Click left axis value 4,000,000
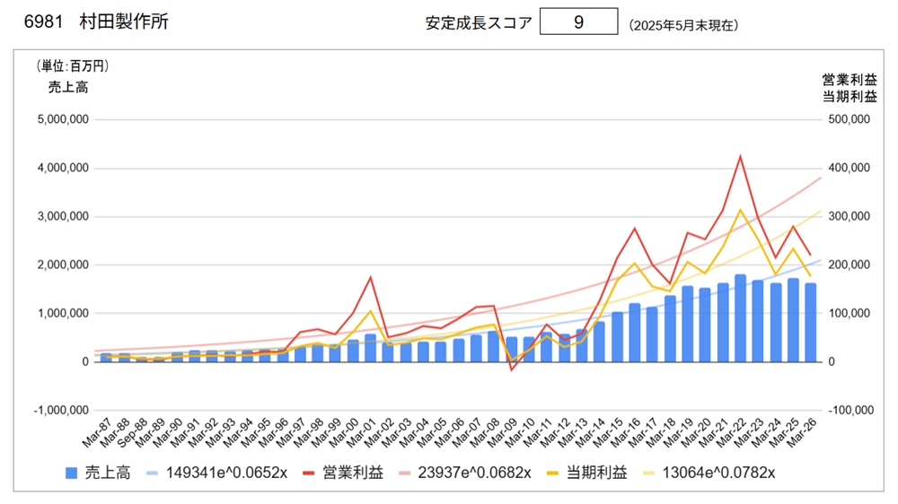Viewport: 898px width, 504px height. (63, 169)
